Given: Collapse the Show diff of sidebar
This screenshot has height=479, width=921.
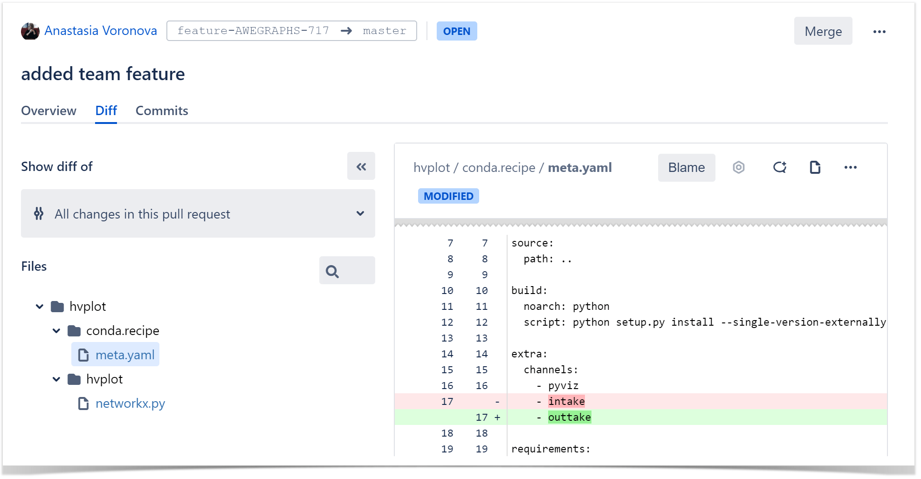Looking at the screenshot, I should tap(361, 166).
